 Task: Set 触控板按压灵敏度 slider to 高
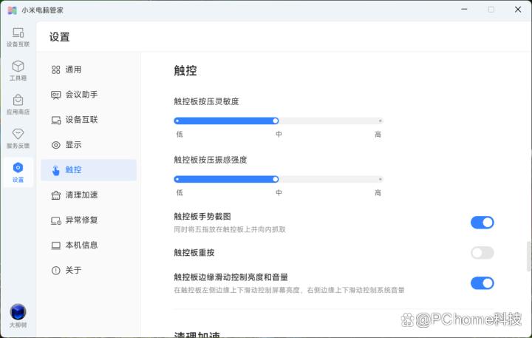[380, 121]
